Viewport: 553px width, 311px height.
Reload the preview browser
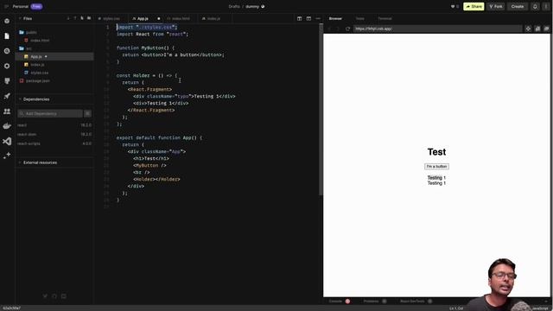click(347, 29)
